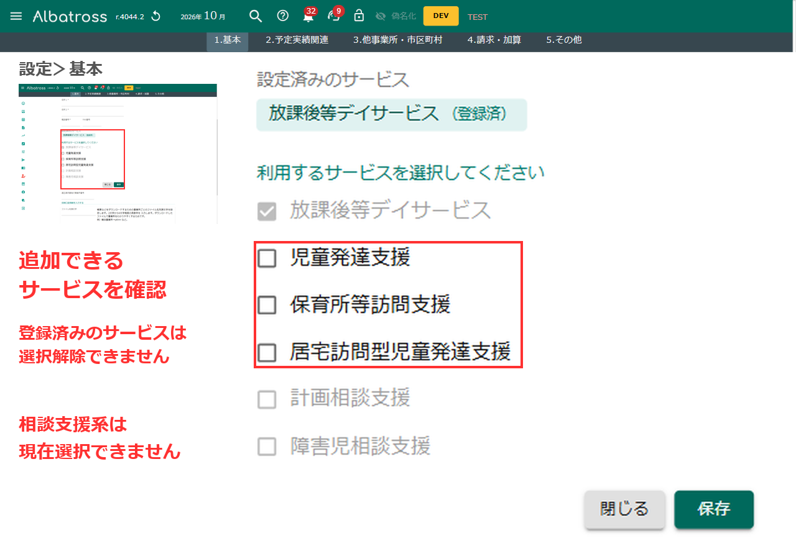Click the TEST label in header

(478, 17)
